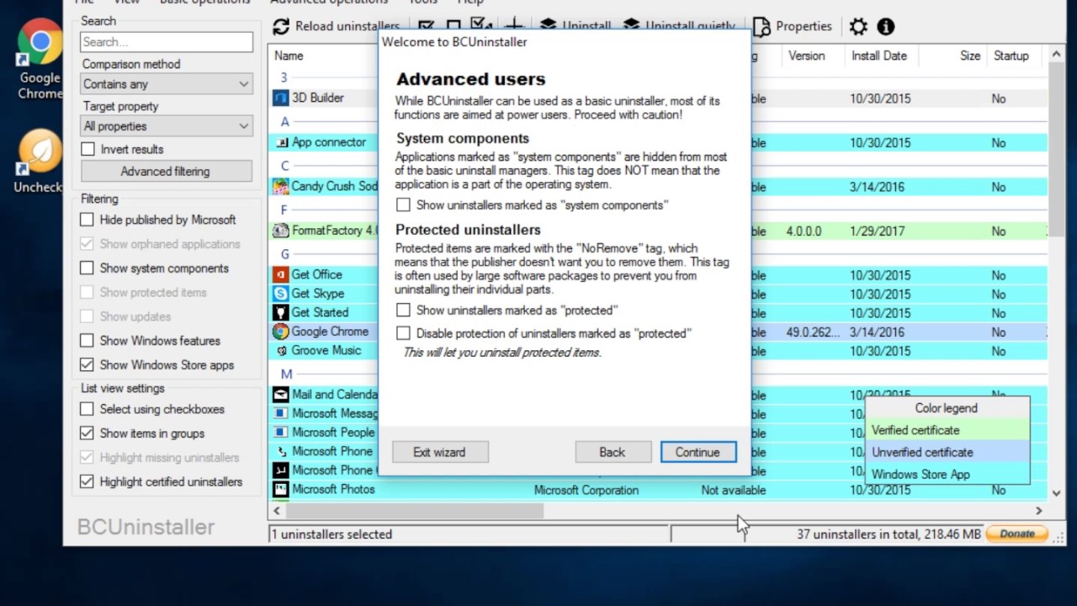Click the Google Chrome icon in the list
1077x606 pixels.
coord(281,332)
